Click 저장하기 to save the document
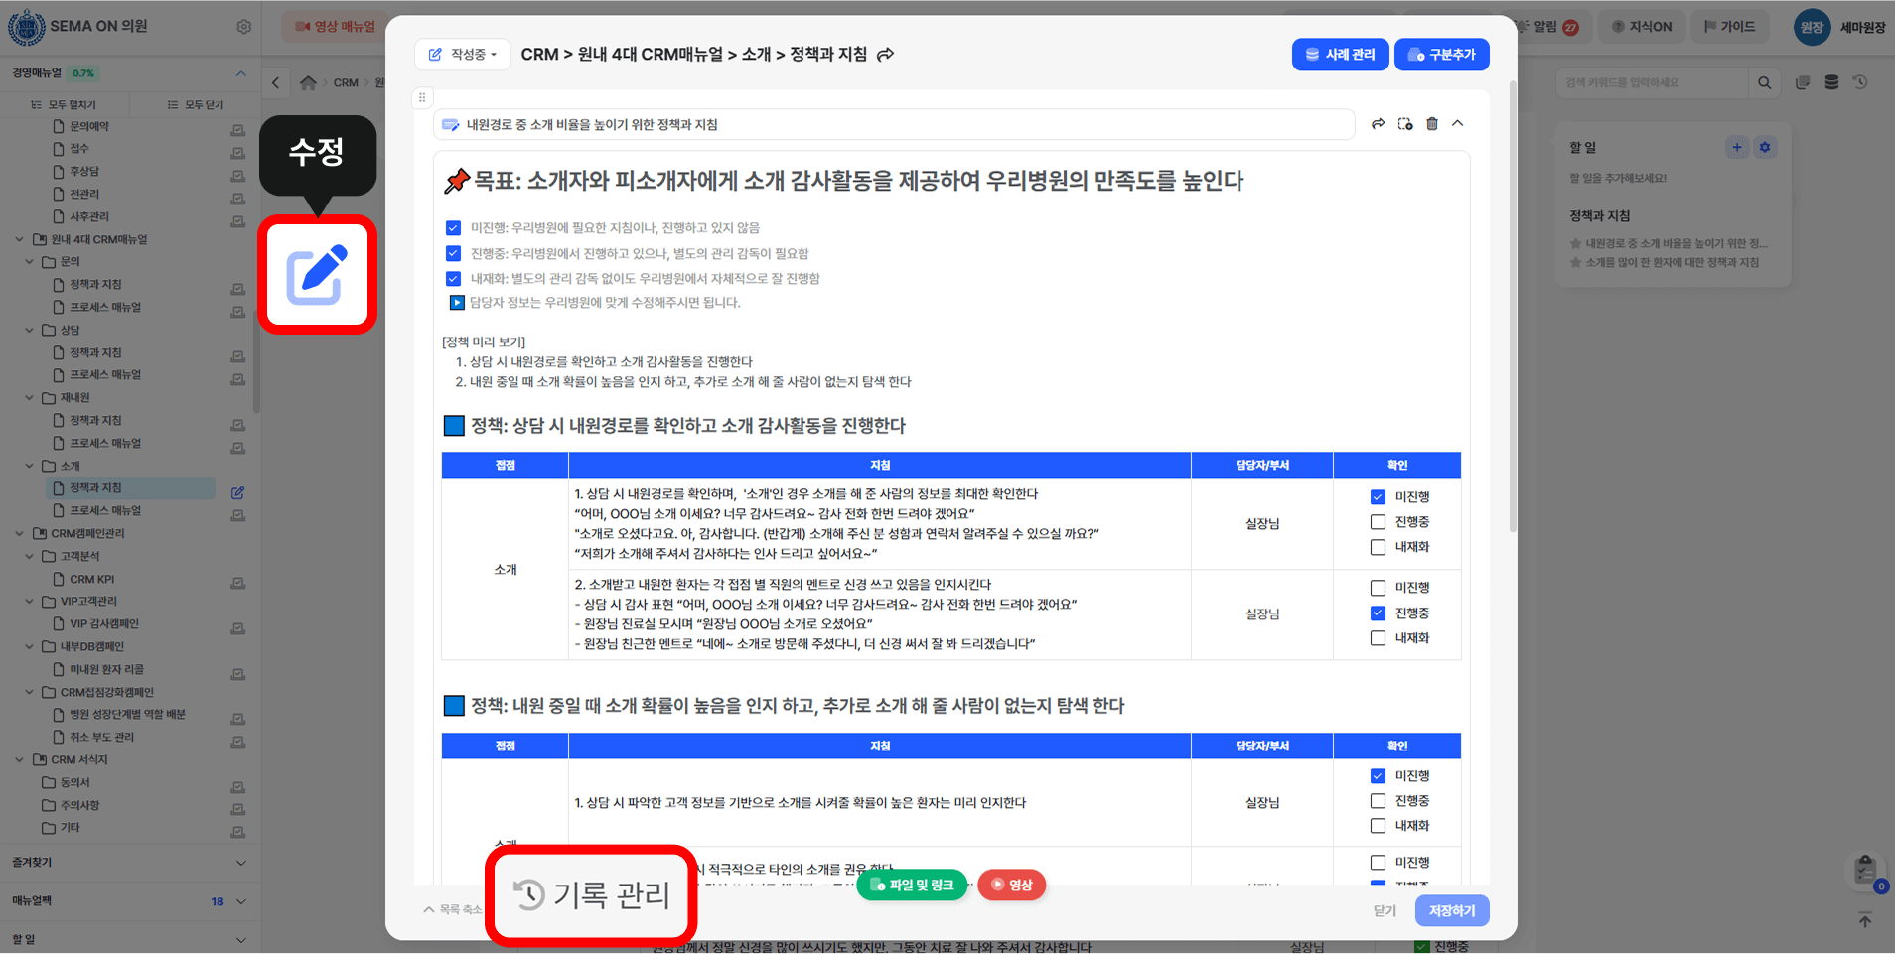1895x954 pixels. pyautogui.click(x=1452, y=911)
